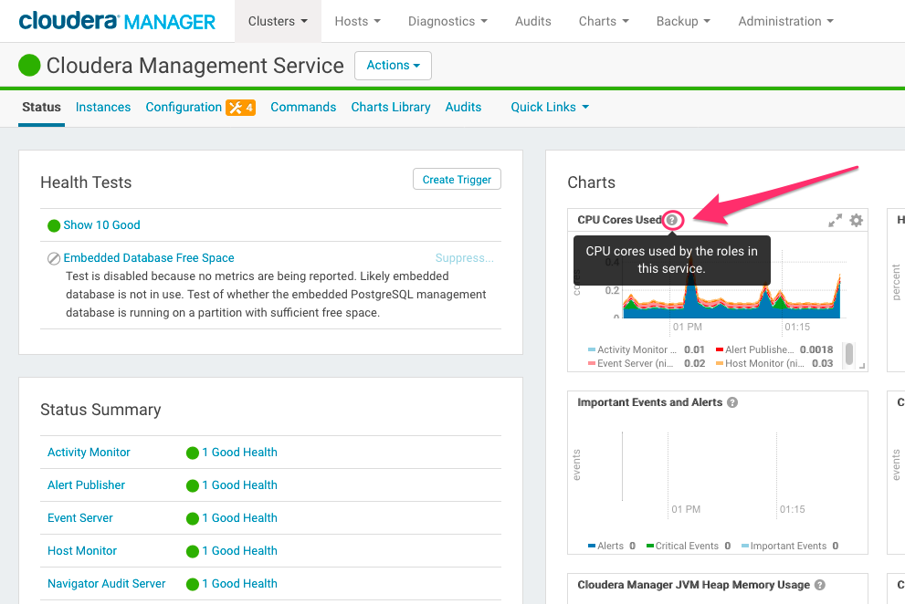Image resolution: width=905 pixels, height=604 pixels.
Task: Open Embedded Database Free Space test link
Action: click(x=149, y=258)
